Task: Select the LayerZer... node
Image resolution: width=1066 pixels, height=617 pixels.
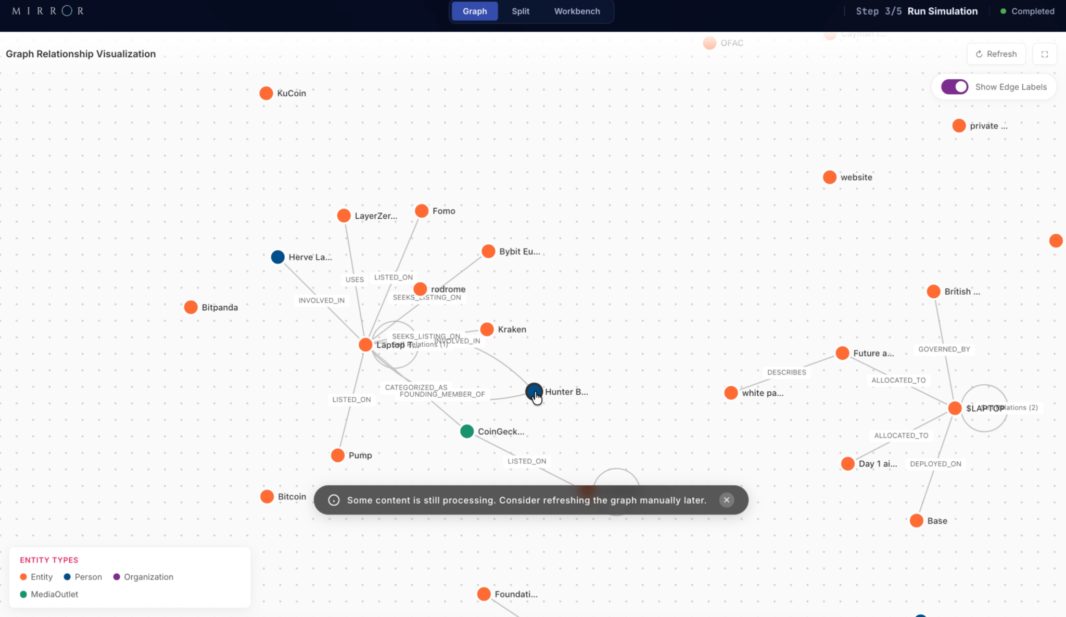Action: coord(344,216)
